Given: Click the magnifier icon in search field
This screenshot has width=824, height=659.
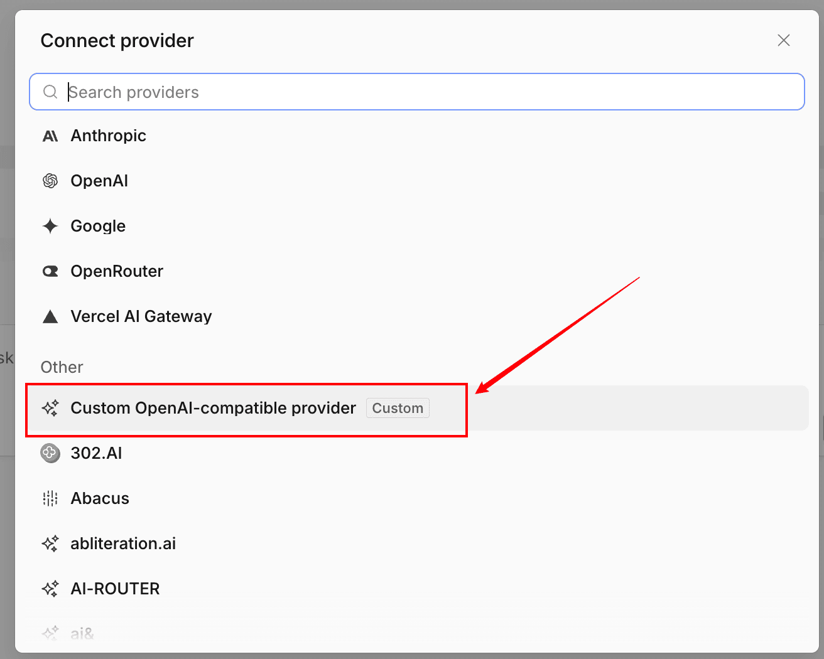Looking at the screenshot, I should pos(50,92).
